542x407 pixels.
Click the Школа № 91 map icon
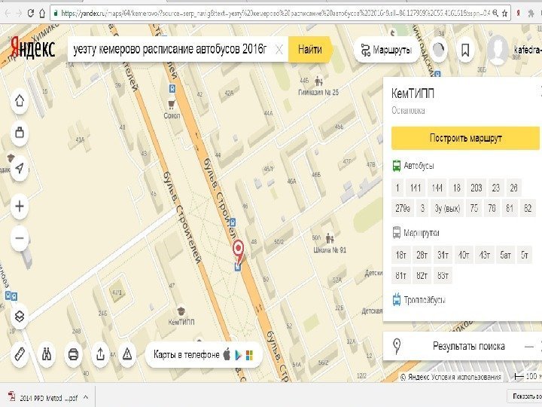point(330,239)
